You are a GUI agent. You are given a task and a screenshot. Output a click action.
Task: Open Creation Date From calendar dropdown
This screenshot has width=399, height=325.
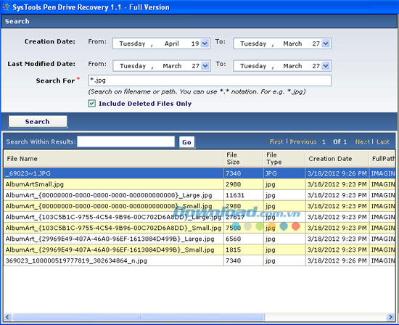[205, 44]
